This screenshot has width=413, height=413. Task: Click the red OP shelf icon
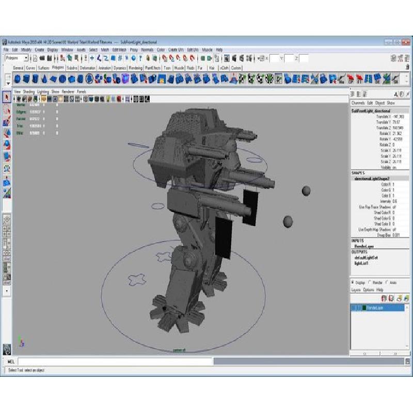(x=351, y=79)
